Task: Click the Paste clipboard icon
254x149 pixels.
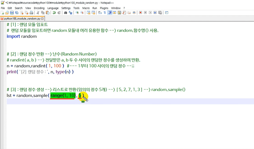Action: coord(48,13)
